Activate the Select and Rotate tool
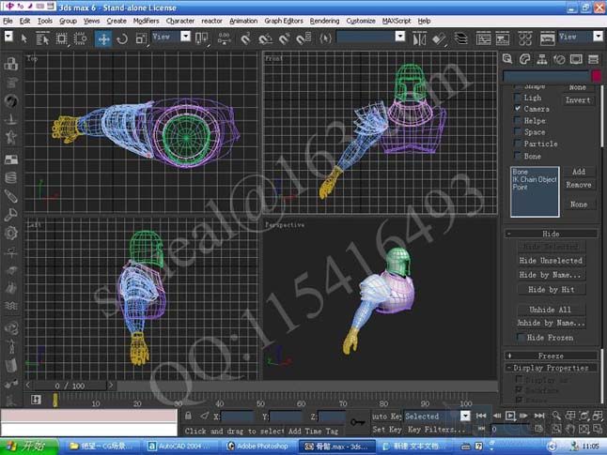The image size is (607, 455). click(122, 38)
